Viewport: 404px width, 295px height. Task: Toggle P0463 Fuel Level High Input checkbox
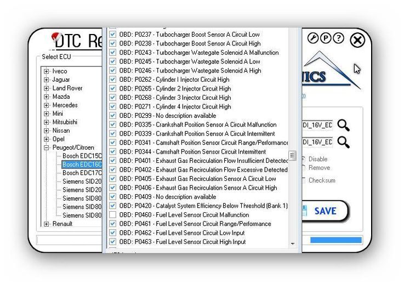click(112, 242)
